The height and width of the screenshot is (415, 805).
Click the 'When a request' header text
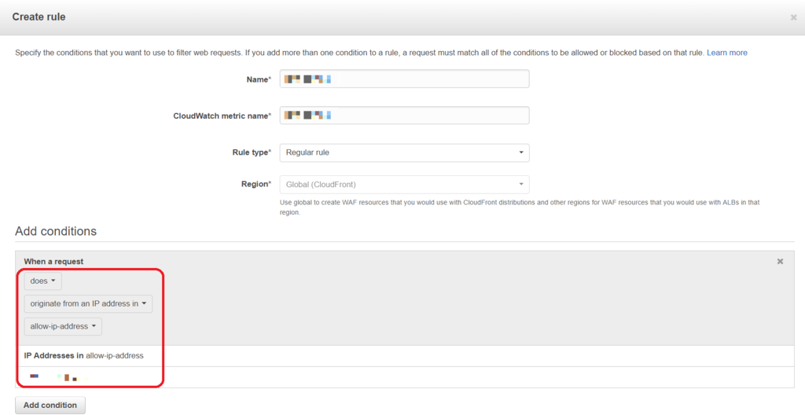click(x=53, y=261)
